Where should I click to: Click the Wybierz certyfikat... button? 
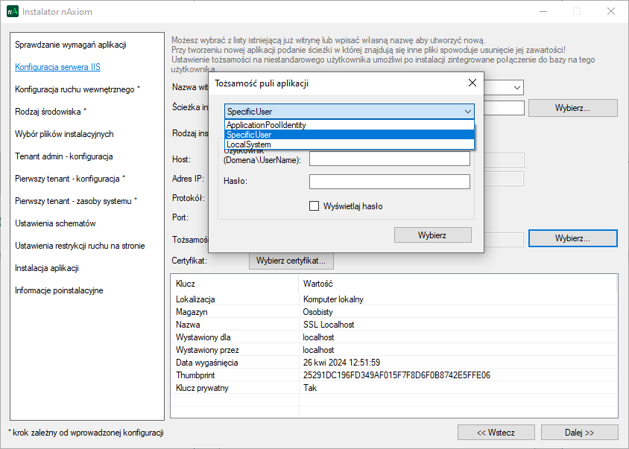pos(291,261)
